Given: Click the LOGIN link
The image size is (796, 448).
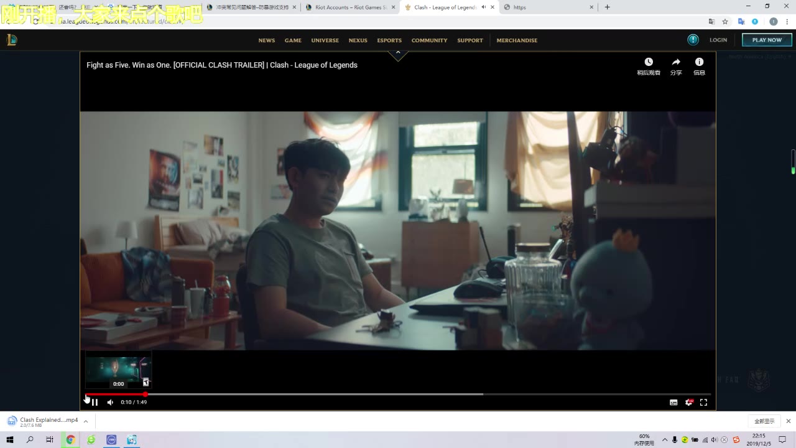Looking at the screenshot, I should click(x=718, y=40).
